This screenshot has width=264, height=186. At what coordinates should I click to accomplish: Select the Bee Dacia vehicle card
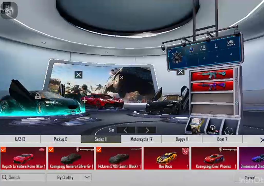point(167,158)
